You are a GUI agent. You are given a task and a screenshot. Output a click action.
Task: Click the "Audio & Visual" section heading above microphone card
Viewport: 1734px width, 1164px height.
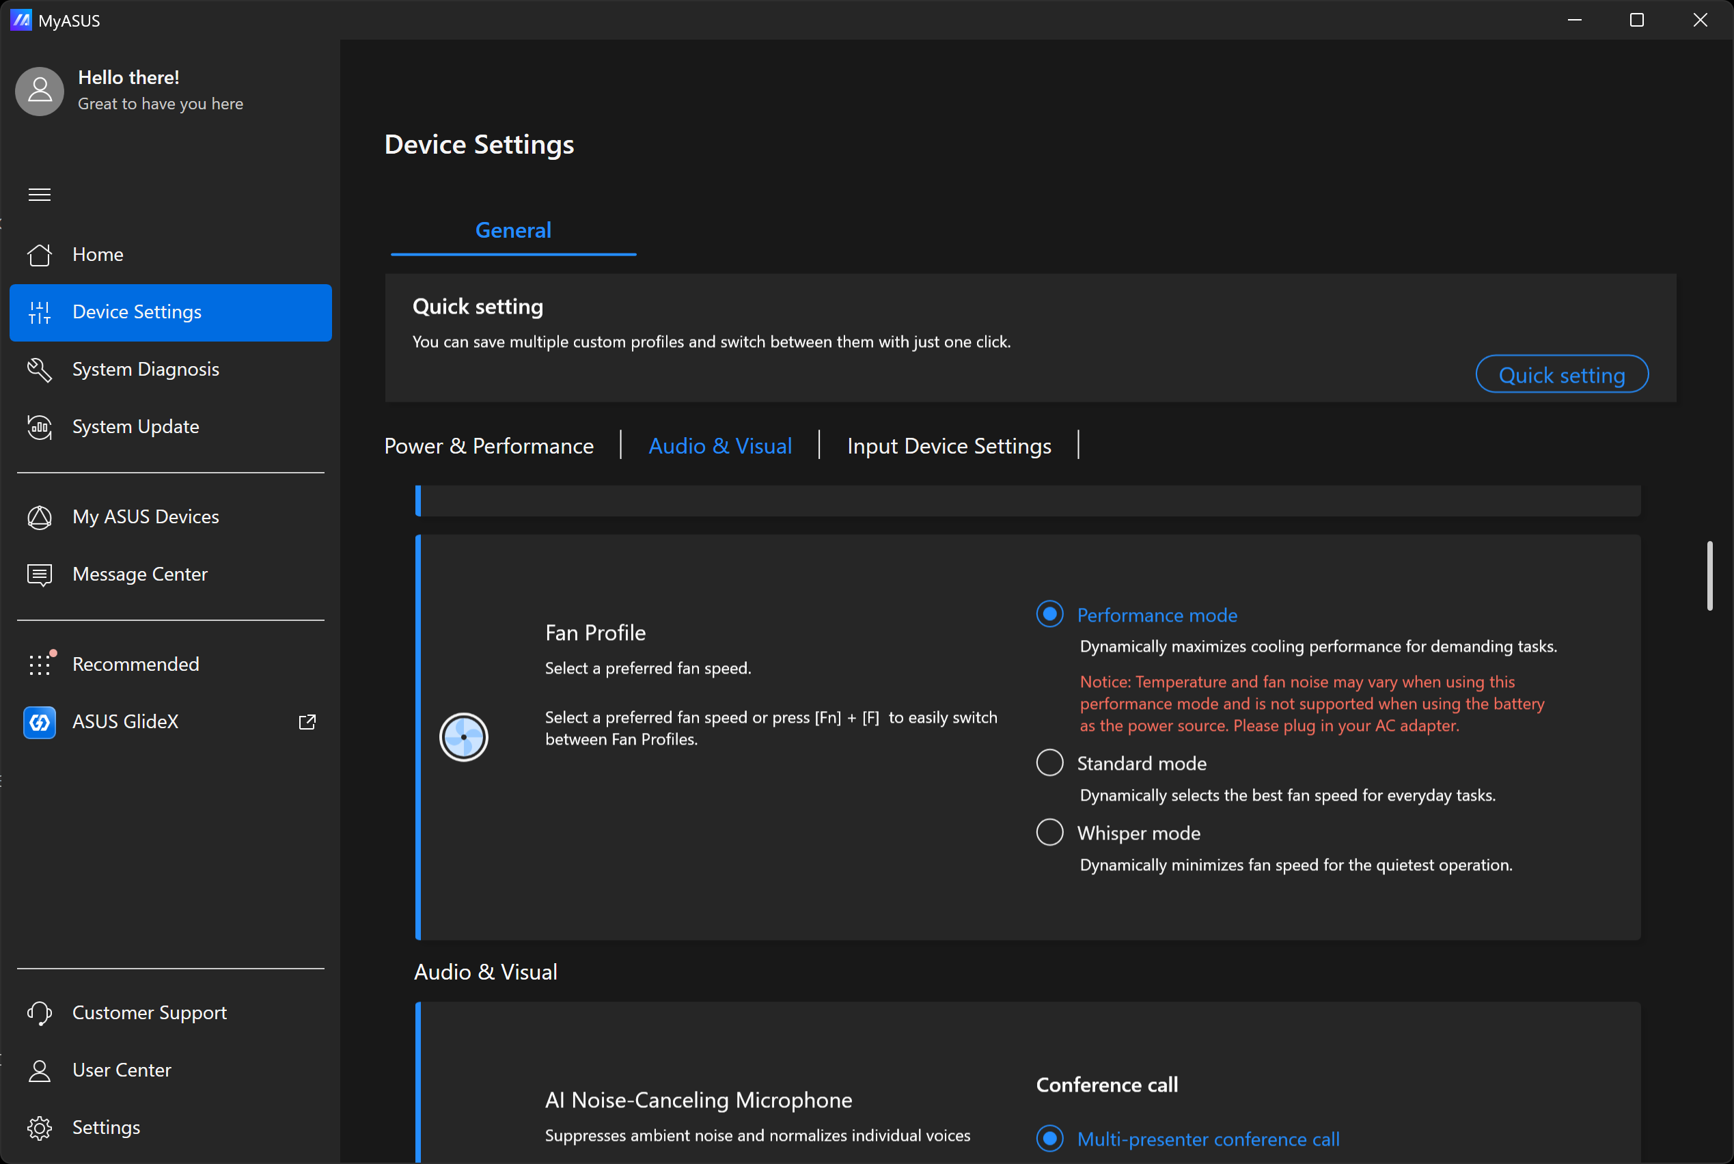tap(486, 973)
